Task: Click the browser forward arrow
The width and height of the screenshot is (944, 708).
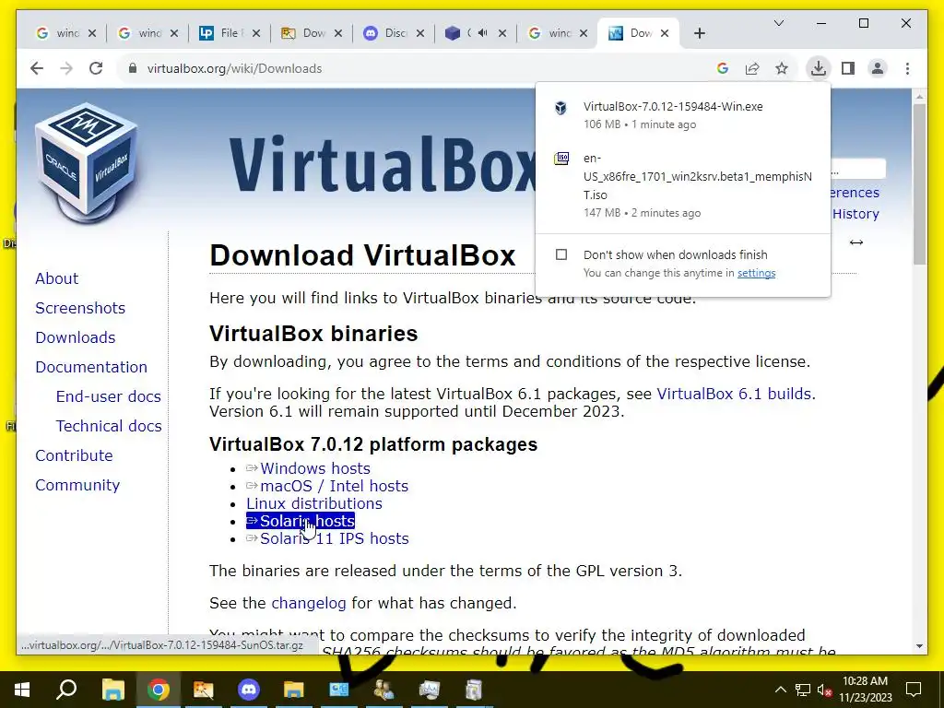Action: point(66,68)
